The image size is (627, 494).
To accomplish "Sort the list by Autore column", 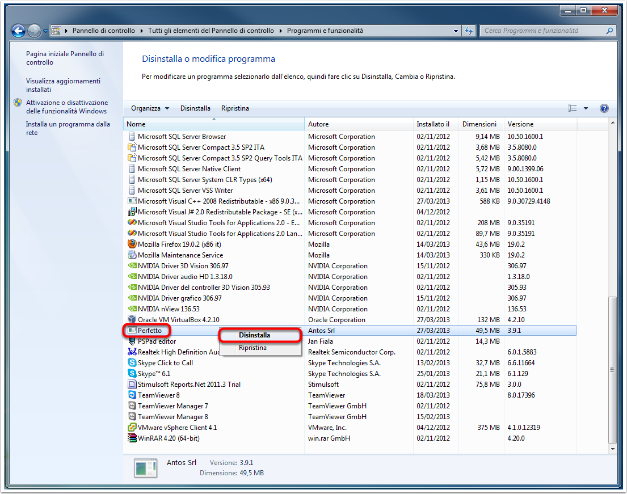I will 359,124.
